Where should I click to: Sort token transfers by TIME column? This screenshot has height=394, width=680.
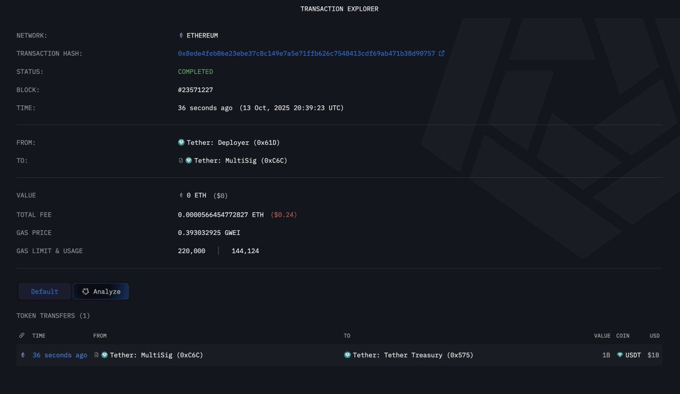[x=39, y=336]
